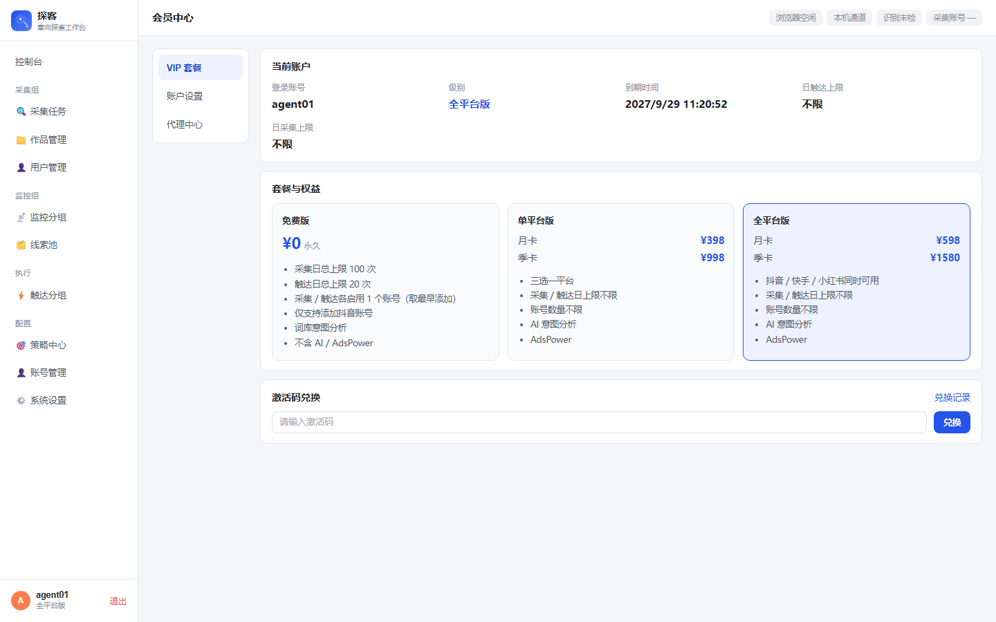Image resolution: width=996 pixels, height=622 pixels.
Task: Click the expiry time 2027/9/29 11:20:52
Action: [676, 104]
